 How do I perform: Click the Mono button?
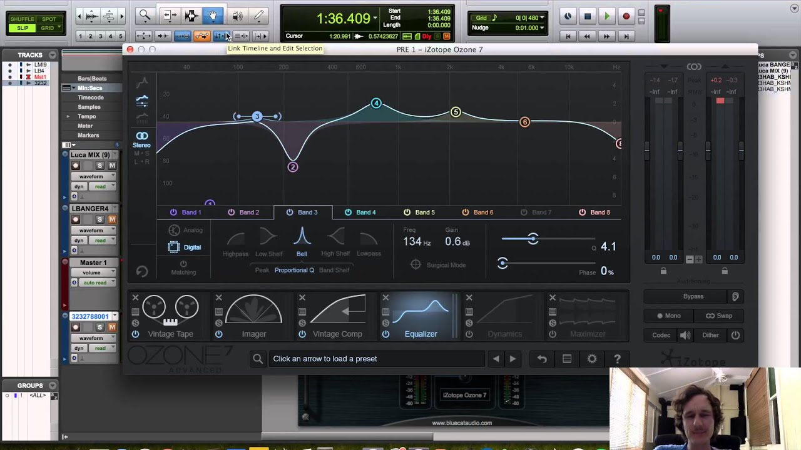click(x=669, y=316)
